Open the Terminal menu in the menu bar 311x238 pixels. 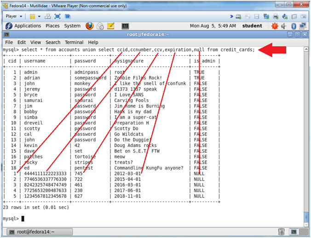pyautogui.click(x=74, y=42)
